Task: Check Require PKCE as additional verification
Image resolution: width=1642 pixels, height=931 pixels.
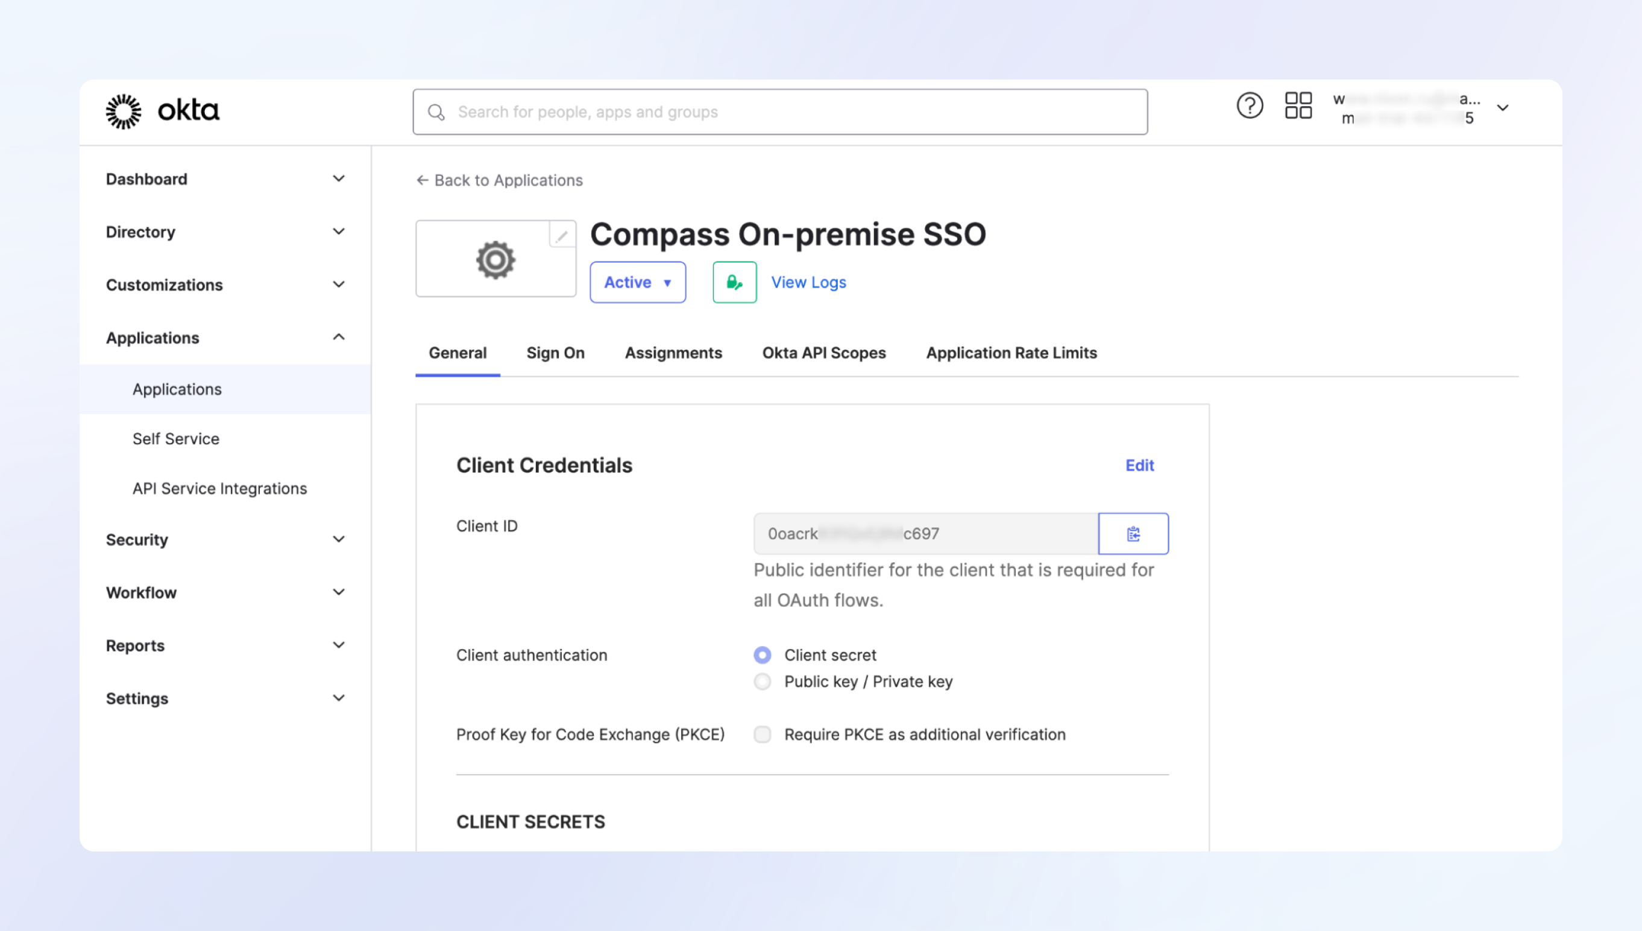Action: (x=762, y=734)
